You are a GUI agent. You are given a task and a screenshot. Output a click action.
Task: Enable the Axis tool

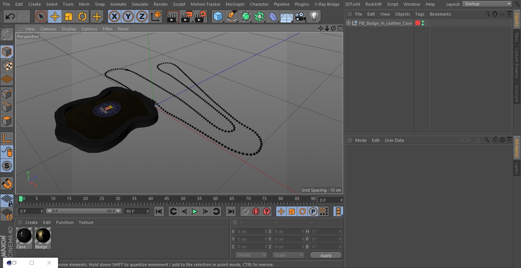point(7,139)
